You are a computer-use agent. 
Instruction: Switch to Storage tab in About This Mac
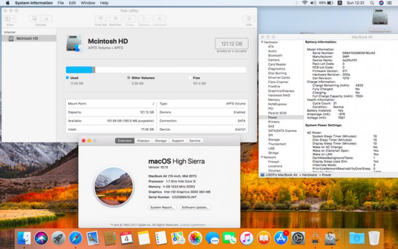click(x=161, y=141)
